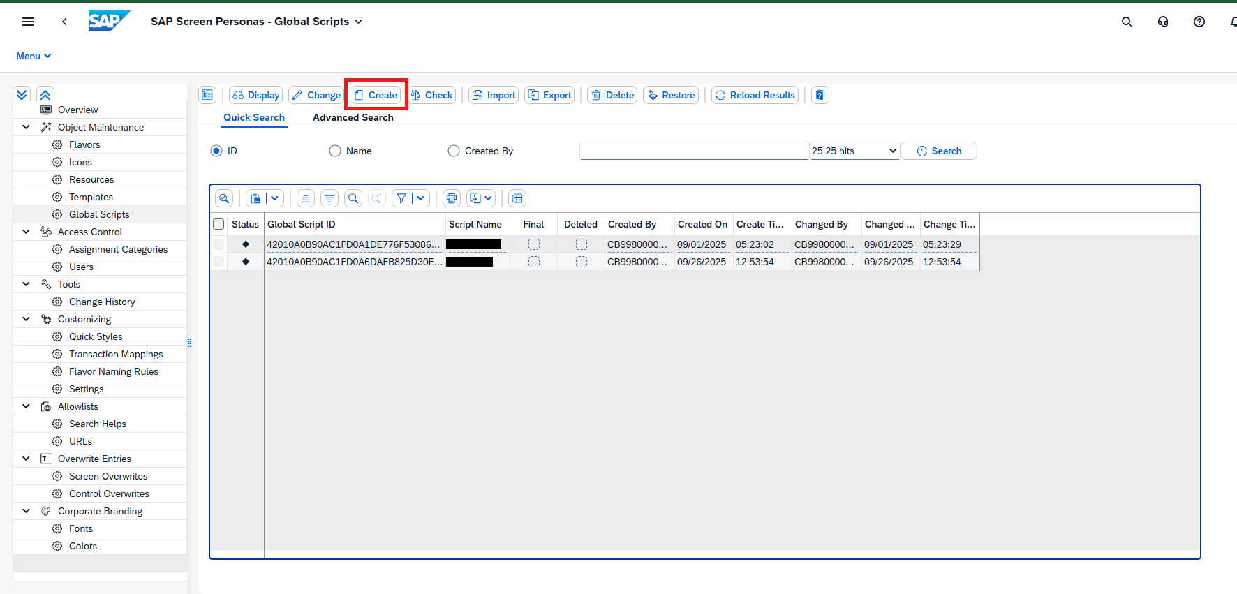
Task: Select the Created By radio button
Action: (x=454, y=151)
